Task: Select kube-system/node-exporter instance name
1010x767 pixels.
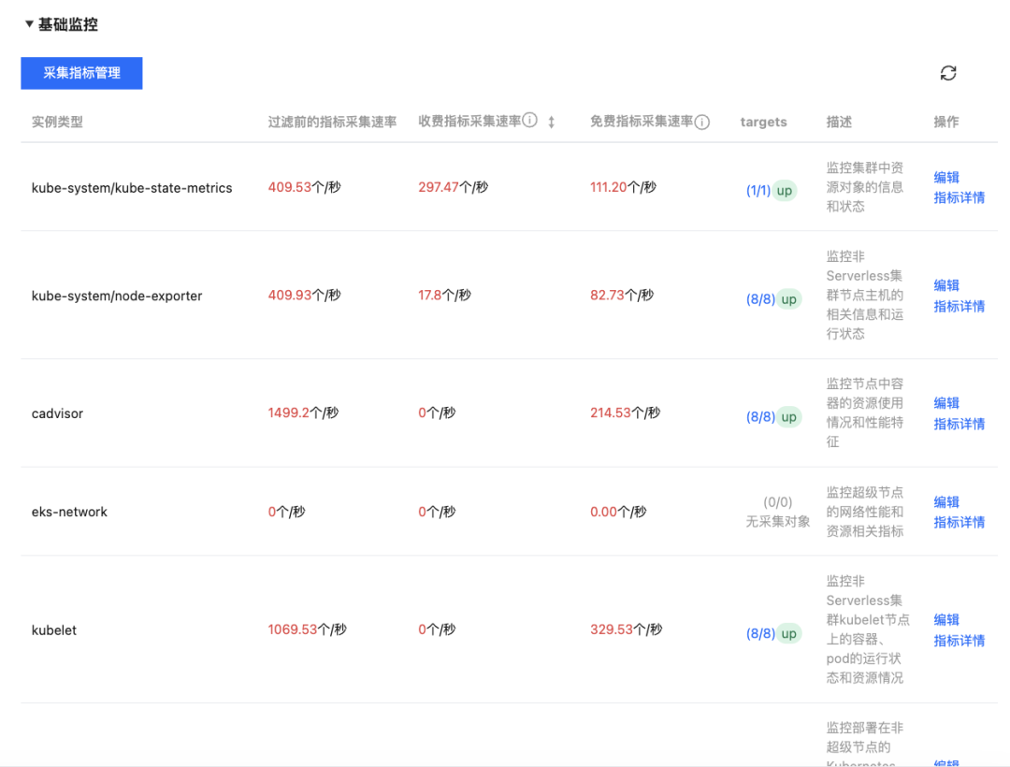Action: coord(117,296)
